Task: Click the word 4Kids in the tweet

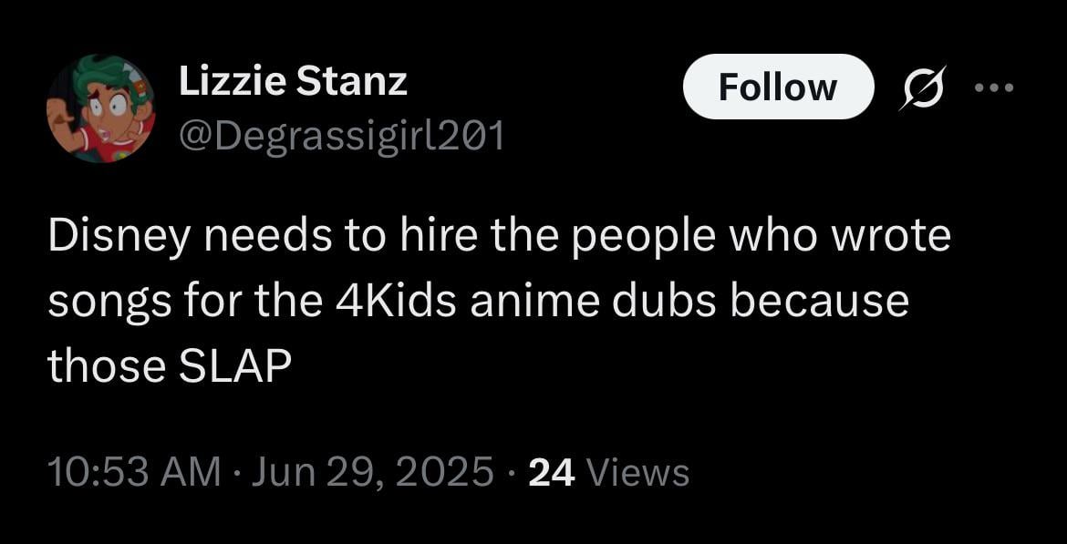Action: (x=396, y=302)
